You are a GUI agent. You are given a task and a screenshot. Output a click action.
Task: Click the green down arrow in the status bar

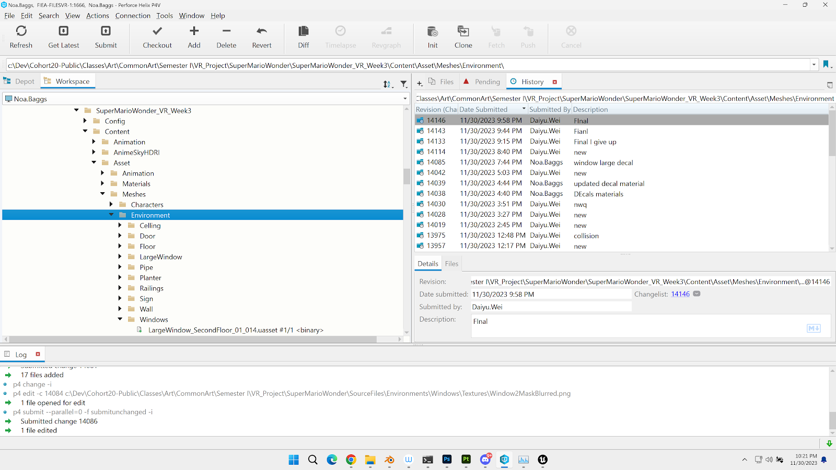[829, 443]
